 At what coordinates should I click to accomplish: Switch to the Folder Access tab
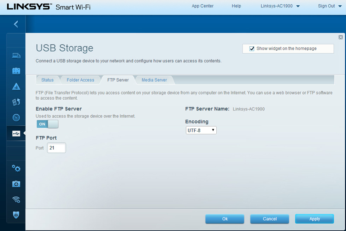pyautogui.click(x=80, y=80)
